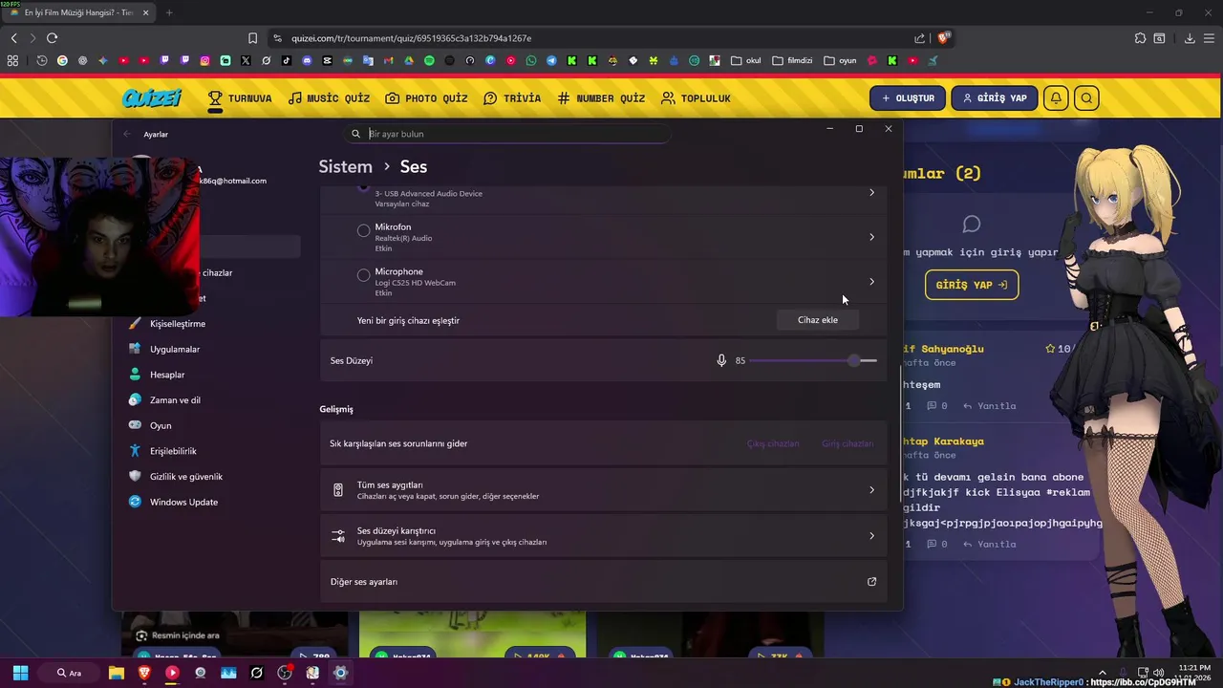Open Topluluk in Quizei navigation

click(696, 98)
